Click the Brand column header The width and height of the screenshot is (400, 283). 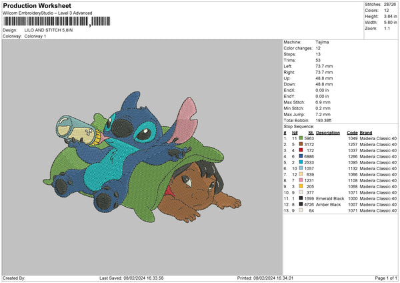pyautogui.click(x=366, y=133)
